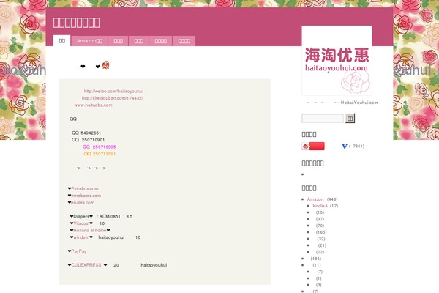Select the QQ 54942651 text

tap(86, 133)
